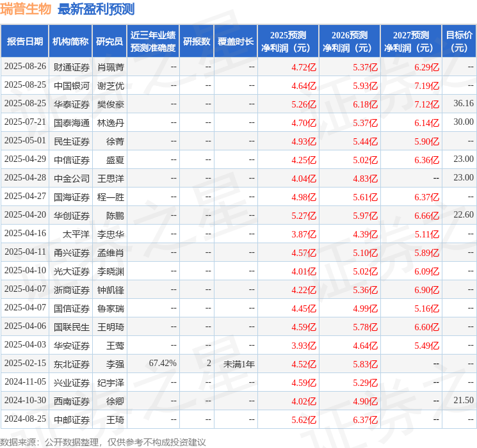Click 光大证券 institution cell
477x448 pixels.
72,271
